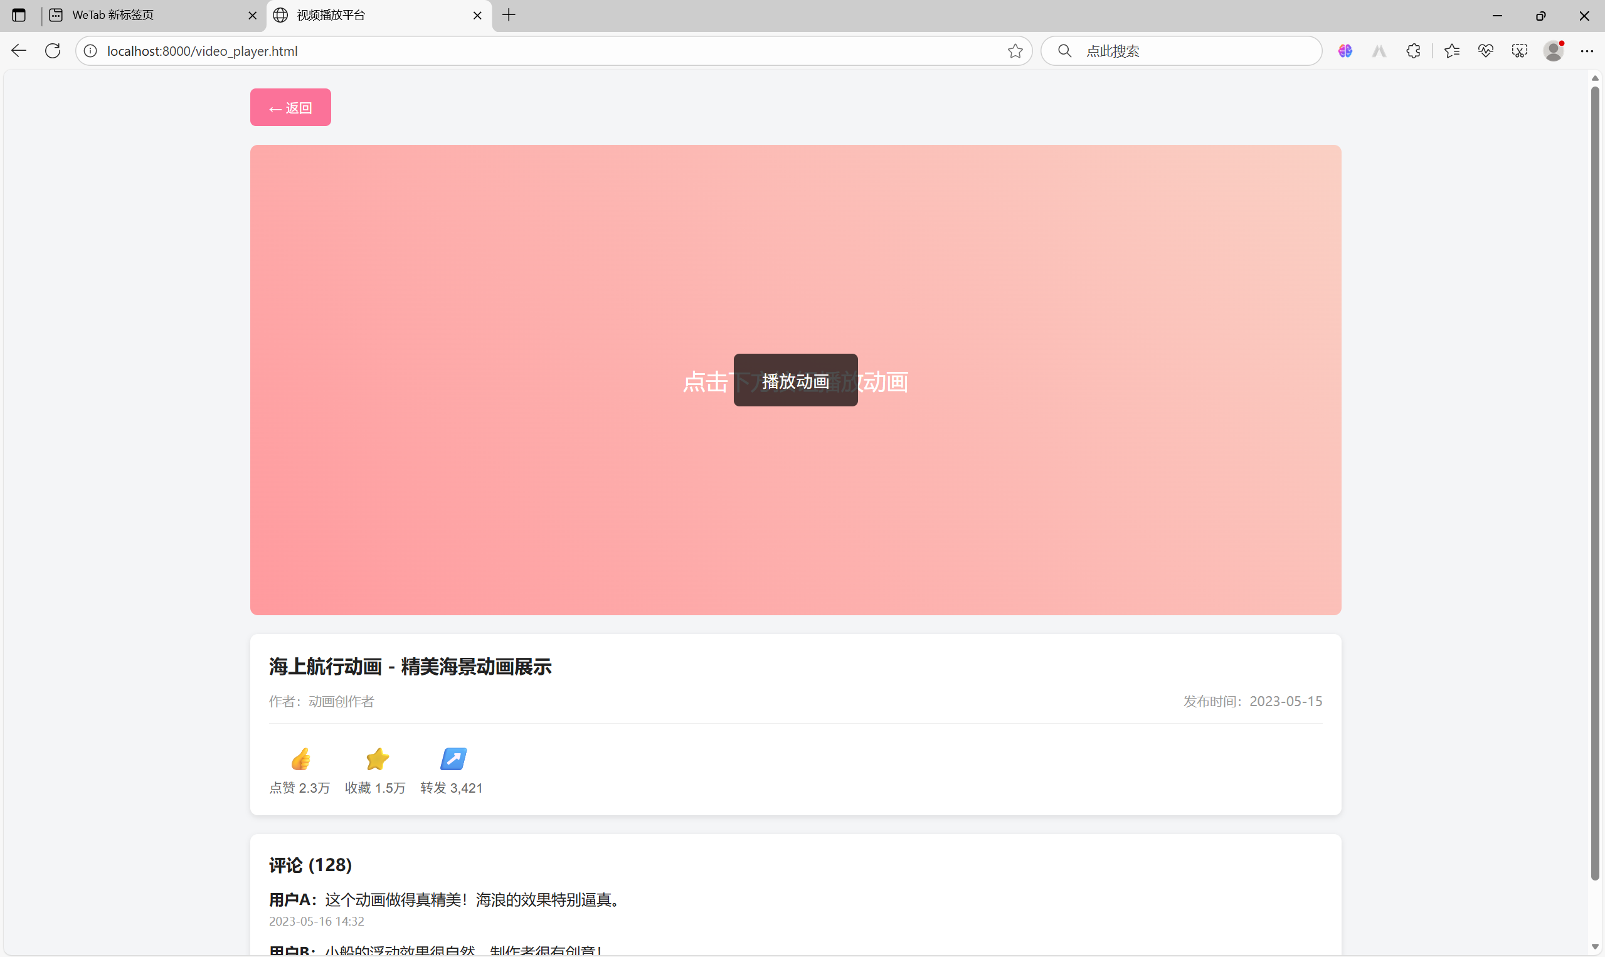Open Browser Essentials heart icon
This screenshot has height=957, width=1605.
[x=1485, y=51]
